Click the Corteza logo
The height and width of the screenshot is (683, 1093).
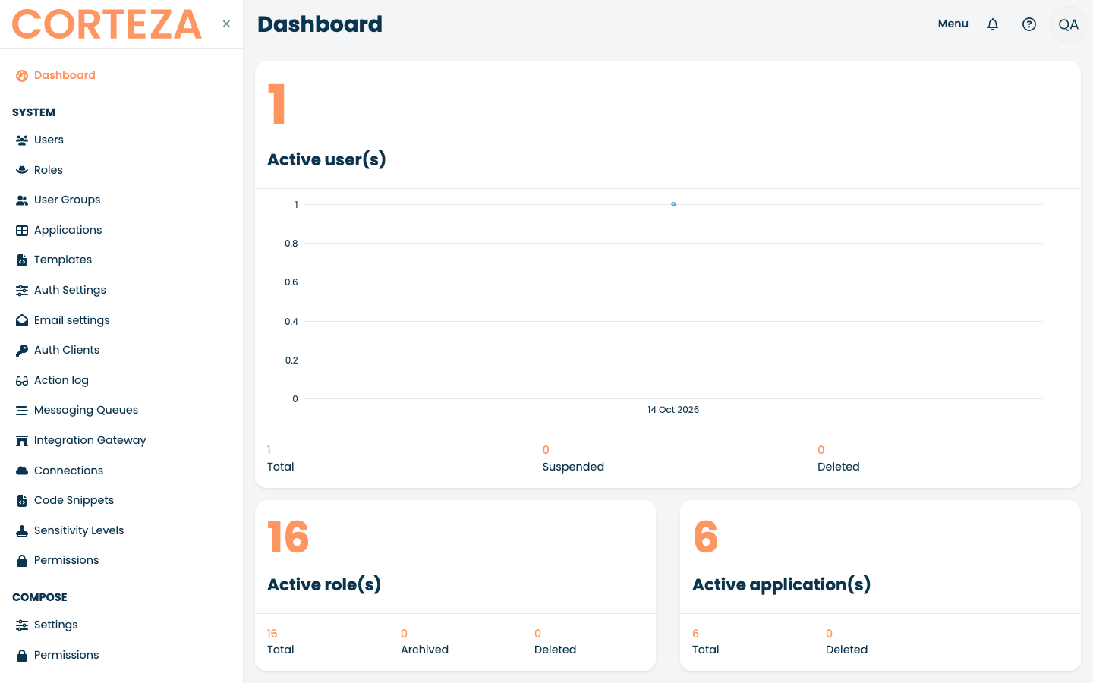107,24
